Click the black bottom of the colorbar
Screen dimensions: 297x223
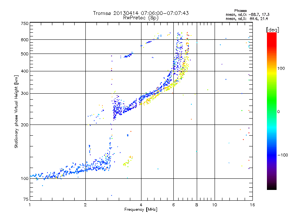(x=272, y=187)
